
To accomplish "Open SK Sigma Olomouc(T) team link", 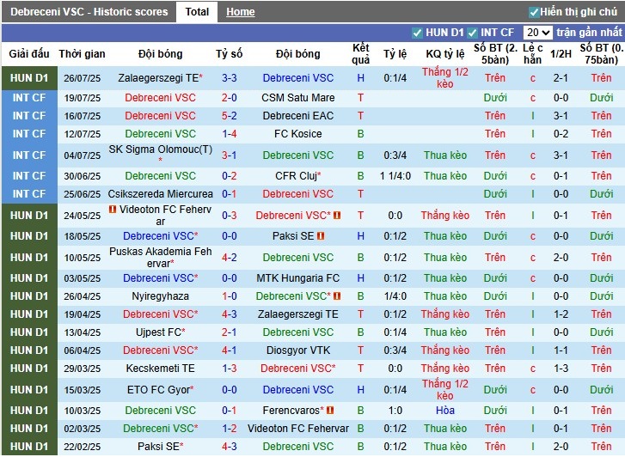I will point(160,149).
